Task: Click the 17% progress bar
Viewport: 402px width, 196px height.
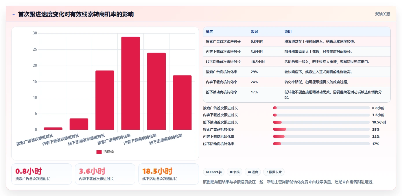Action: pos(321,144)
